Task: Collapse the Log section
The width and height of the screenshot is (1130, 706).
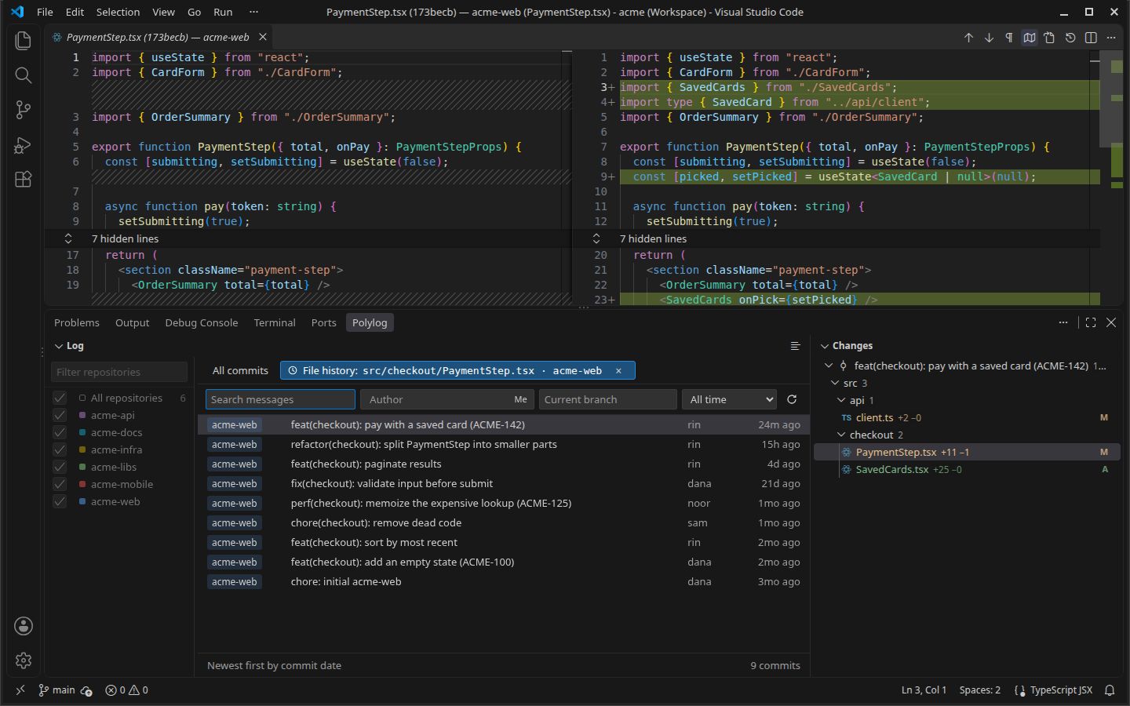Action: coord(59,346)
